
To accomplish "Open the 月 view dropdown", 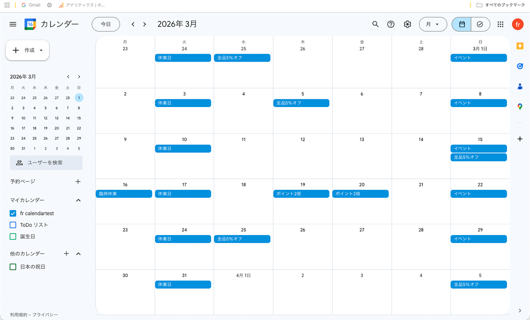I will pos(433,24).
